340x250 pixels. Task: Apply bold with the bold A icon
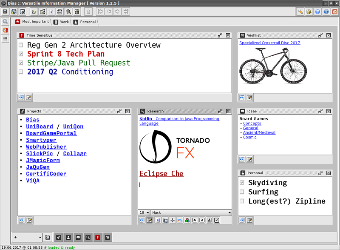(x=195, y=220)
